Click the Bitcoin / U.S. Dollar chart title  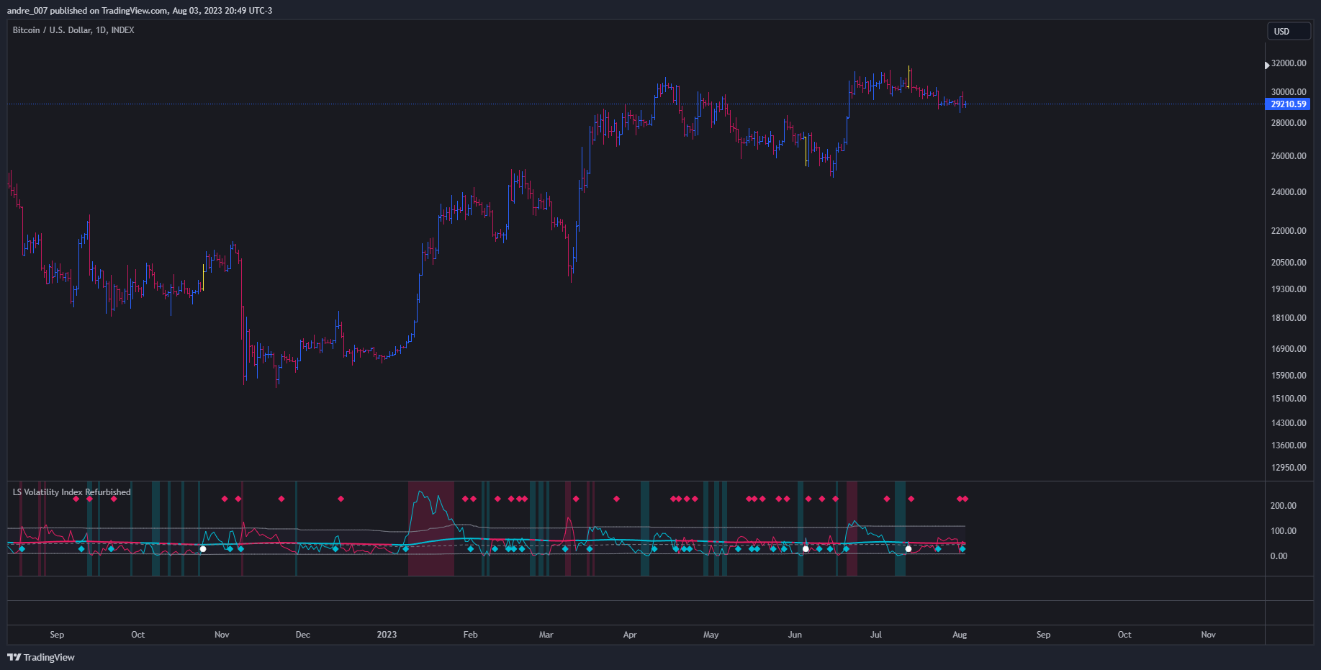click(73, 30)
